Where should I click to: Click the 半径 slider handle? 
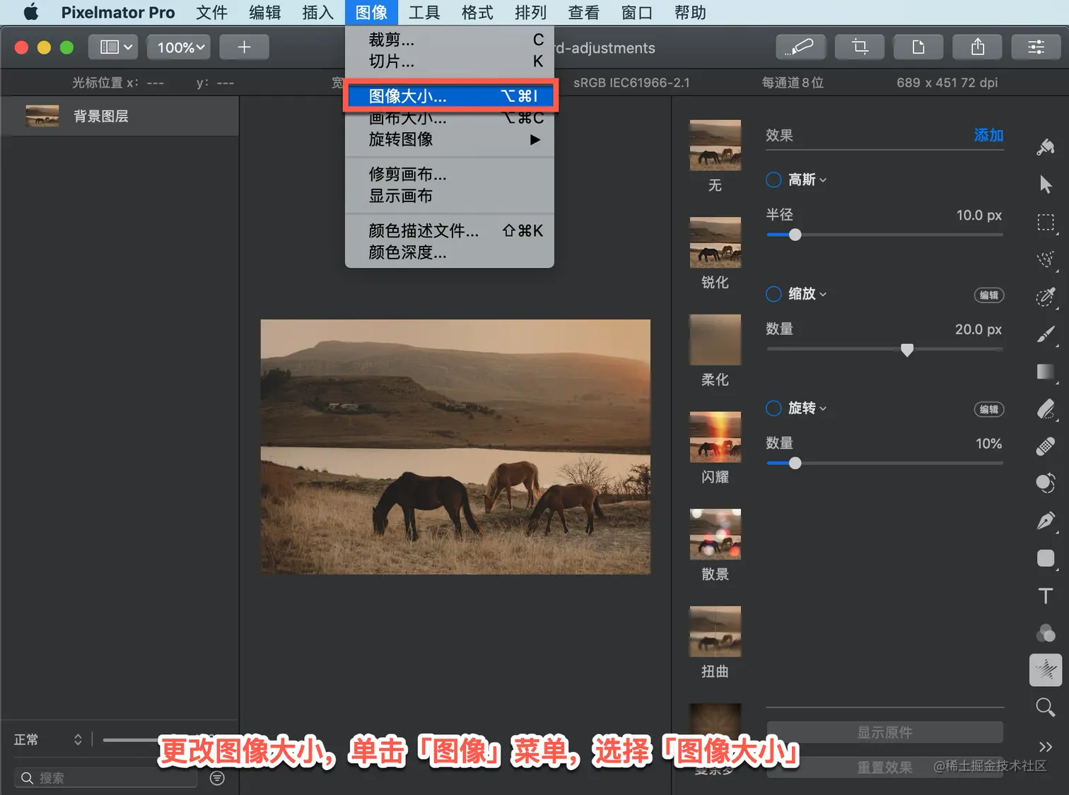[x=795, y=235]
